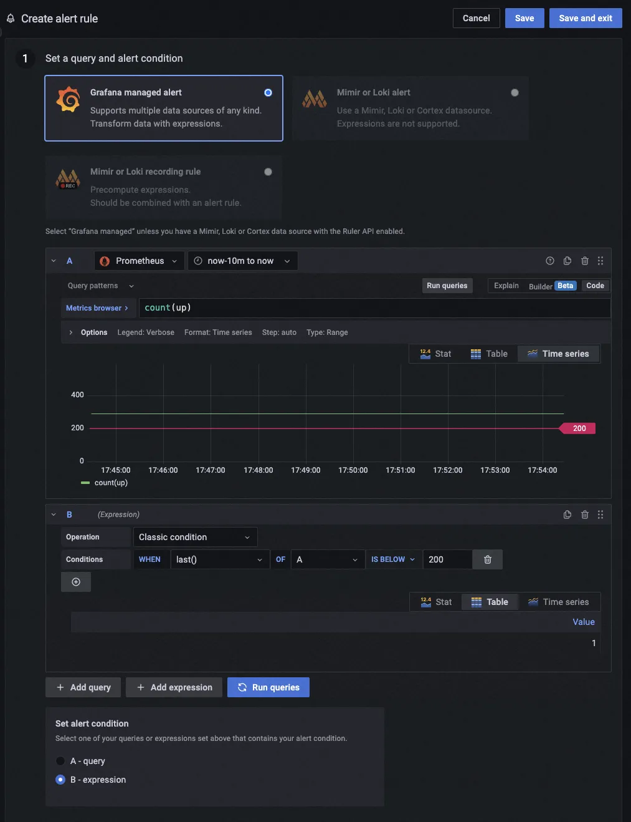Viewport: 631px width, 822px height.
Task: Click Add query button
Action: [x=84, y=687]
